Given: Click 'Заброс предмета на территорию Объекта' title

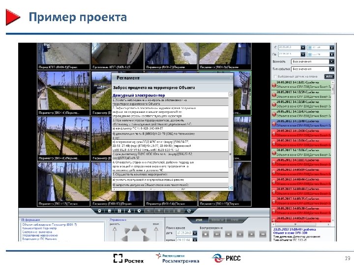Looking at the screenshot, I should pos(154,88).
